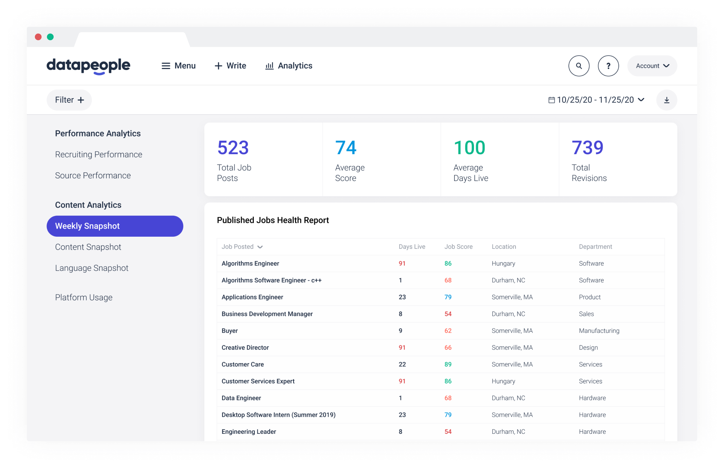
Task: Expand the Account dropdown menu
Action: pyautogui.click(x=653, y=66)
